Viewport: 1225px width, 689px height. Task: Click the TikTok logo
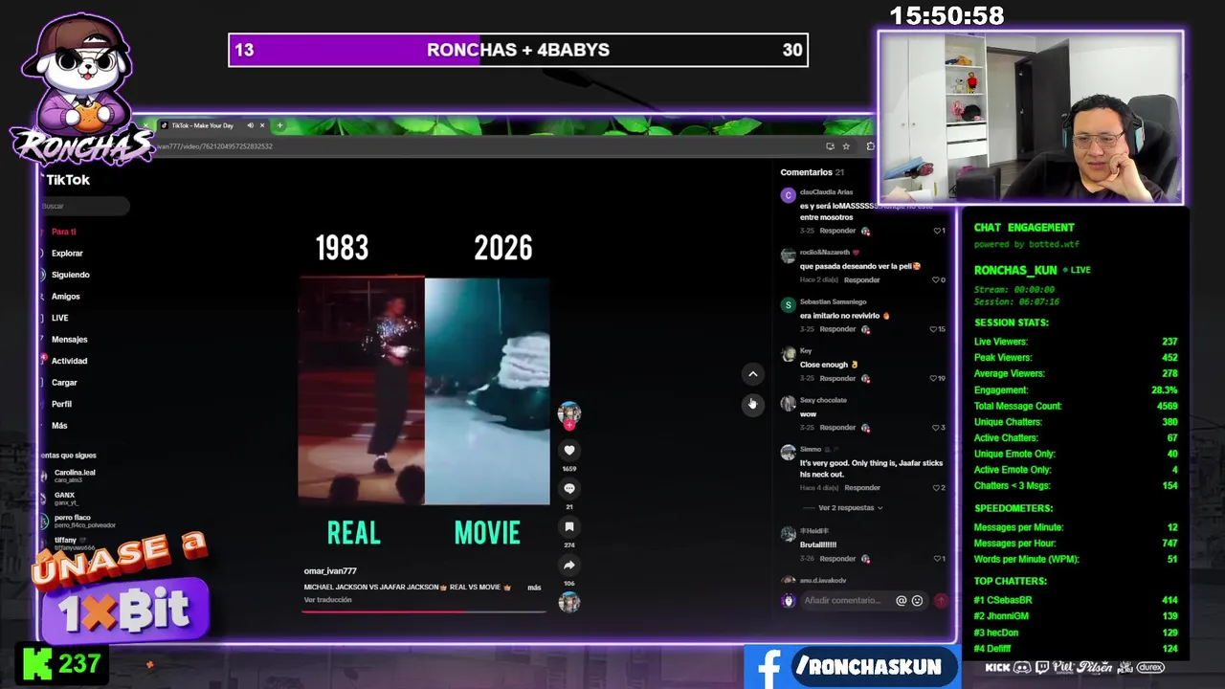[x=66, y=180]
